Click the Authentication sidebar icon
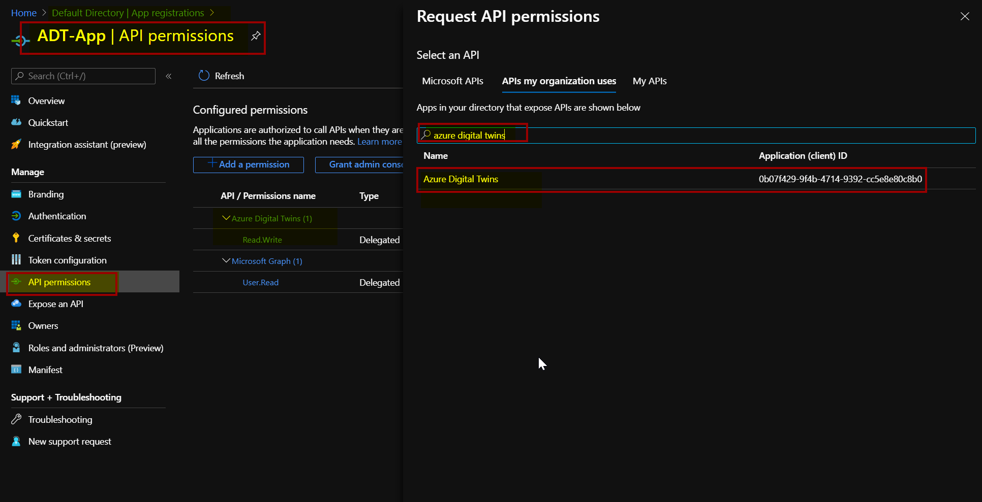 (16, 216)
